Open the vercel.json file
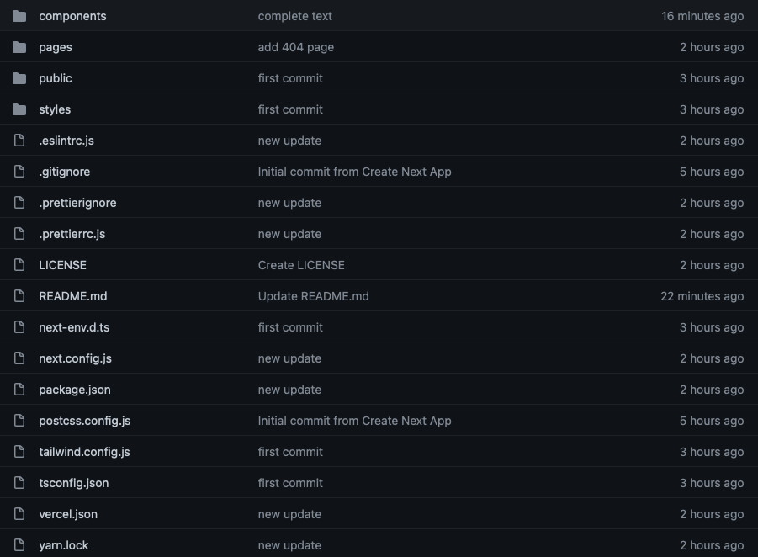Screen dimensions: 758x557 [67, 513]
